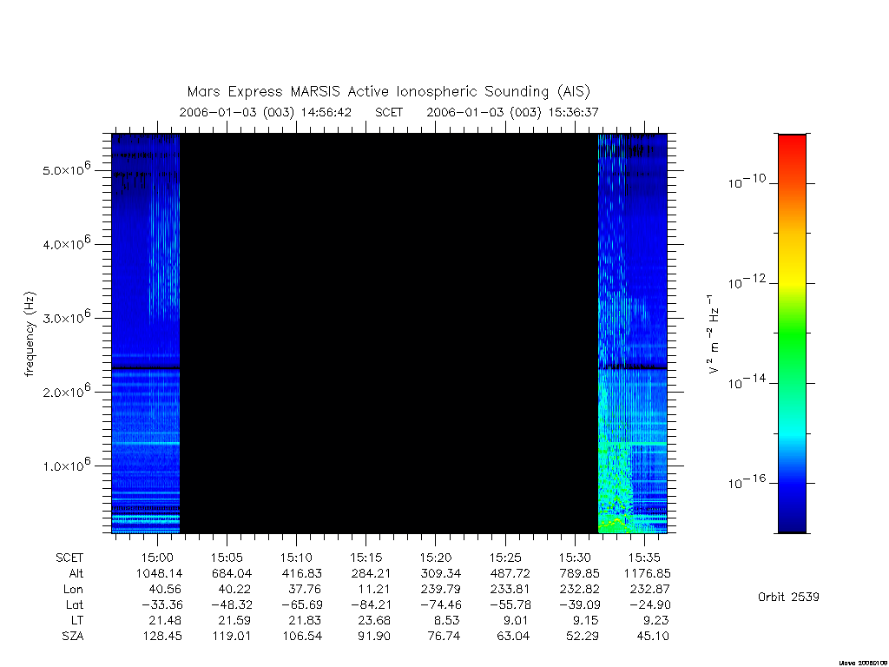Click local time value '23.68'
Image resolution: width=889 pixels, height=667 pixels.
[x=373, y=620]
